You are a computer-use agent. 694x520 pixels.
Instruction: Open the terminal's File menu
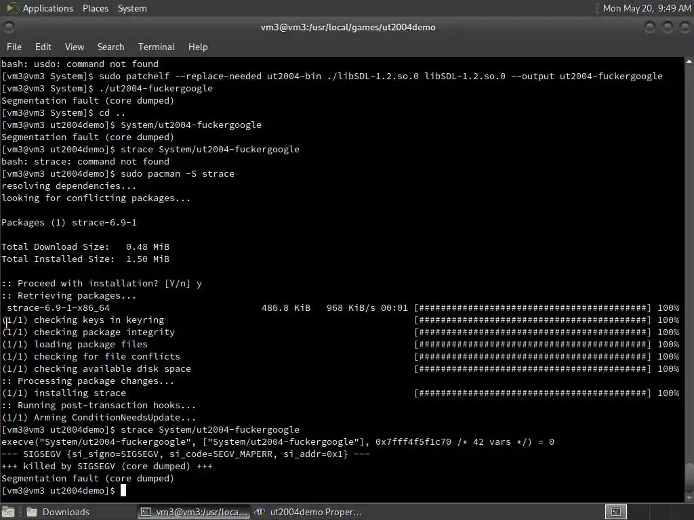pos(14,47)
